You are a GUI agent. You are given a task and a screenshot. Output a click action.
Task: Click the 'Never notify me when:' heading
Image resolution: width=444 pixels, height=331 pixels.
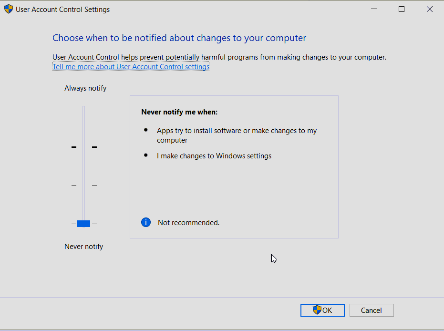[x=179, y=112]
